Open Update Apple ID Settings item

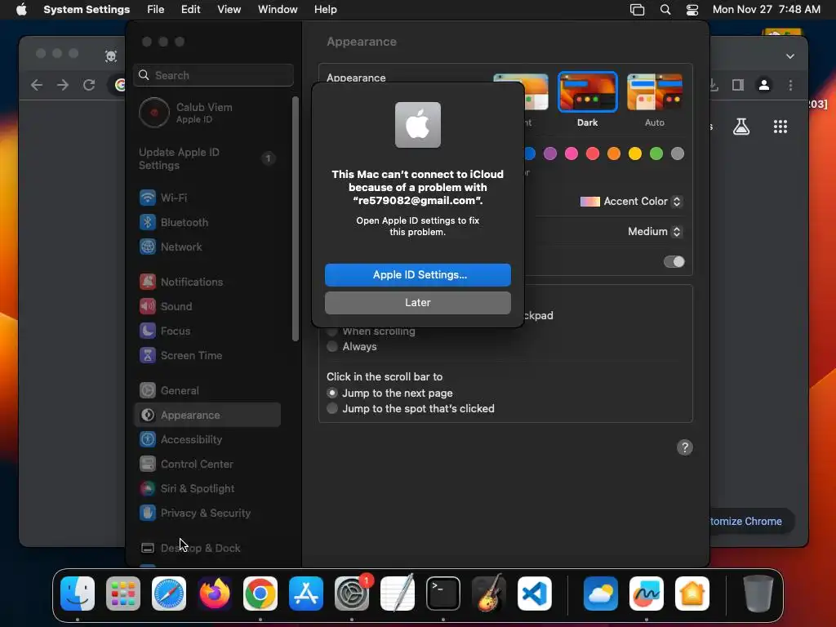[x=207, y=158]
